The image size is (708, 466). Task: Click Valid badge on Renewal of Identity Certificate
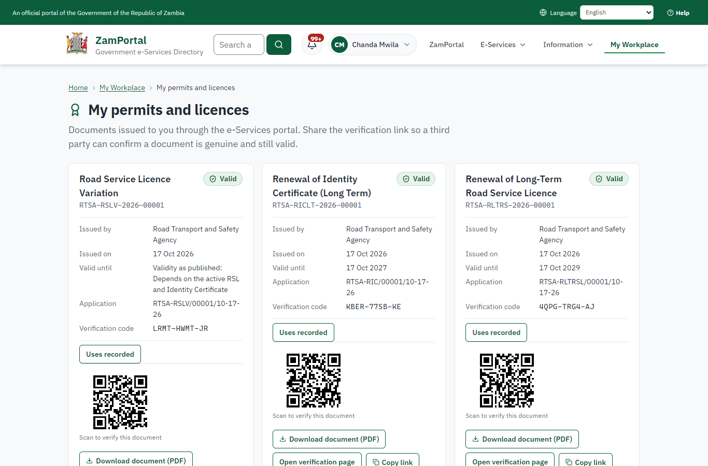tap(416, 179)
